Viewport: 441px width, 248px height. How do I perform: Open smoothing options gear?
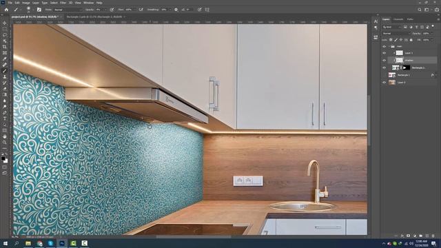pyautogui.click(x=176, y=10)
